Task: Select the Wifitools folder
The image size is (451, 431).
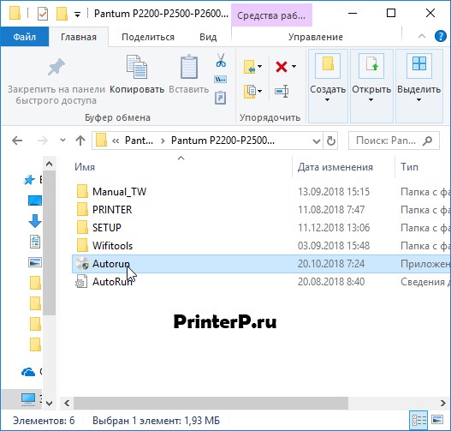Action: point(261,246)
